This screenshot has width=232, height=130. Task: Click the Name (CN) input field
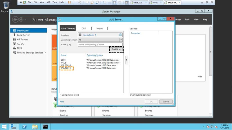[x=100, y=44]
